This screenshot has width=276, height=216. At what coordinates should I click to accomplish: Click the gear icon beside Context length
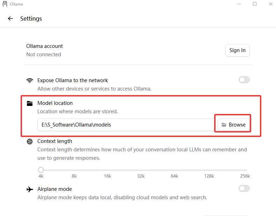pos(30,141)
